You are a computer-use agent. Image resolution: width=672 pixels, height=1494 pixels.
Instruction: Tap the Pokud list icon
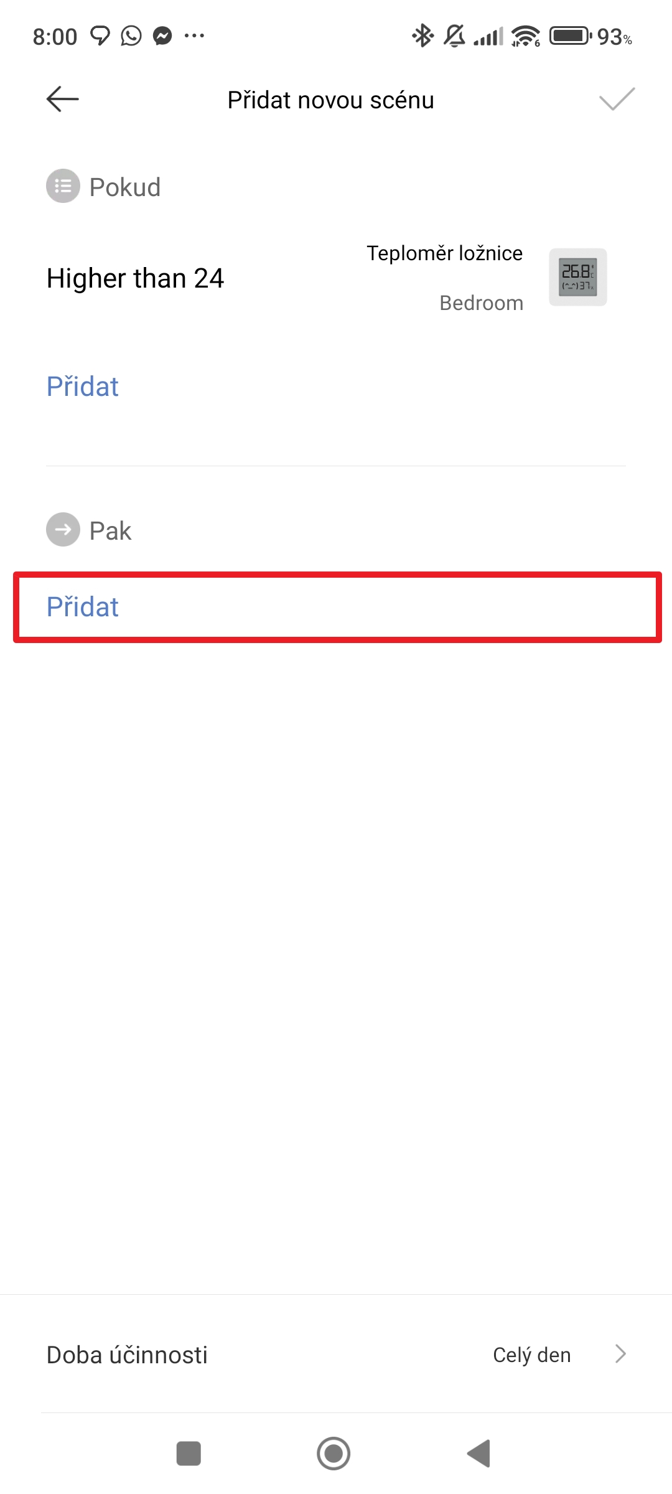pos(63,186)
